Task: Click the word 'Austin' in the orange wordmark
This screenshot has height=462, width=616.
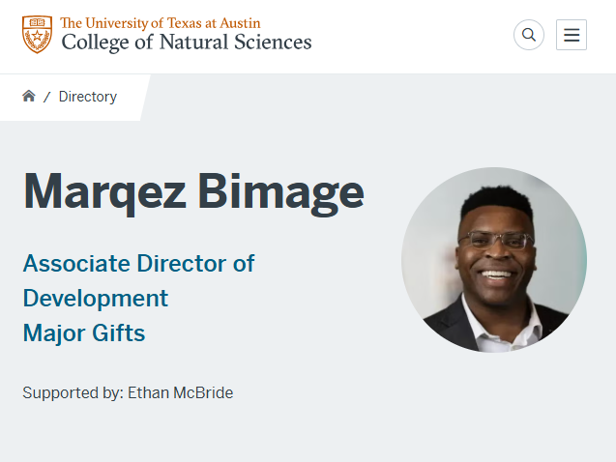Action: 240,23
